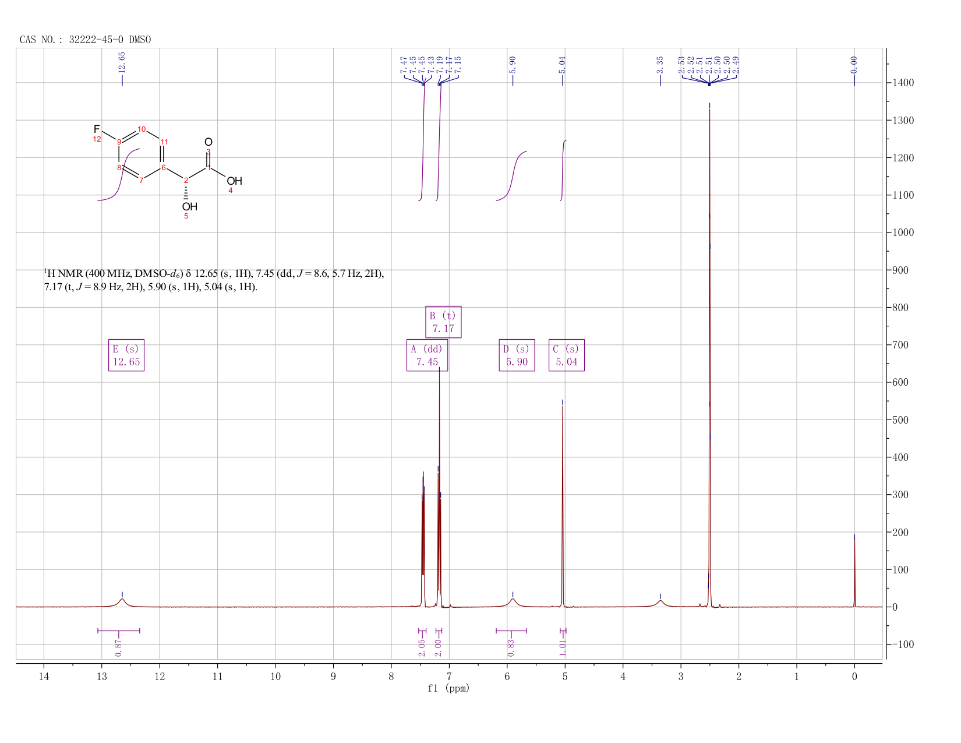Click the integral value 2.05
961x743 pixels.
pos(422,648)
